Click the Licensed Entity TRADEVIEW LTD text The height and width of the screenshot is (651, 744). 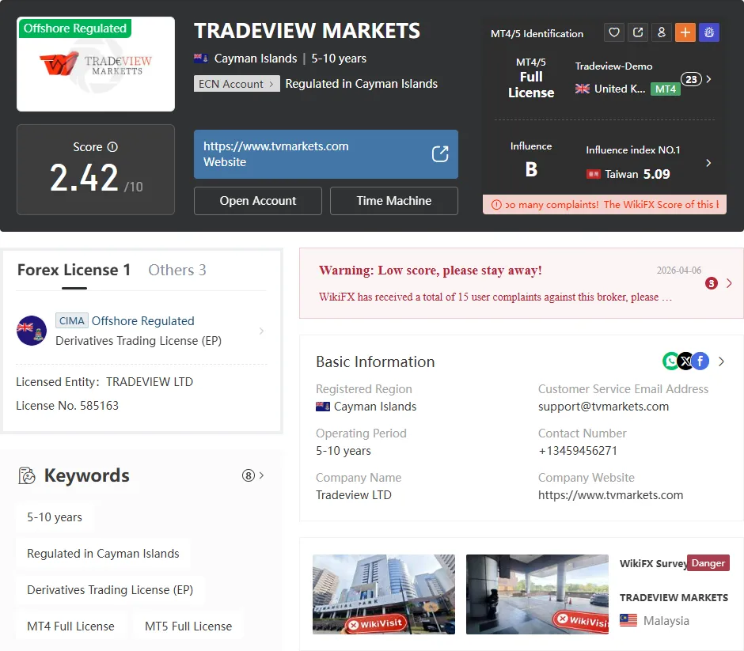[x=104, y=382]
